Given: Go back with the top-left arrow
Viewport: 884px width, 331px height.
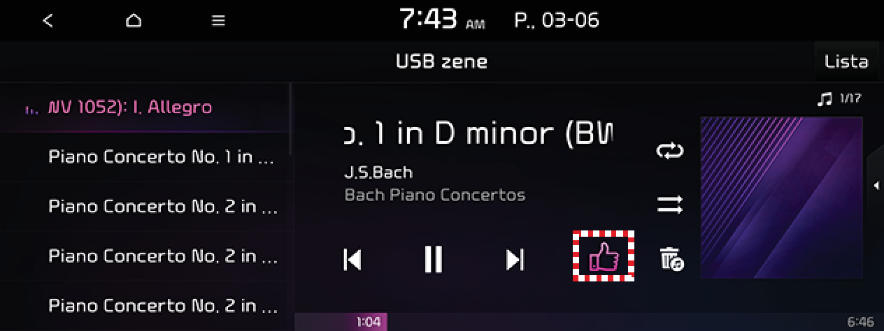Looking at the screenshot, I should coord(48,20).
